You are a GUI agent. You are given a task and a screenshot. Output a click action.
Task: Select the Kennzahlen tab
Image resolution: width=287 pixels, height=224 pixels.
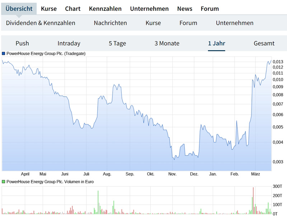click(105, 9)
